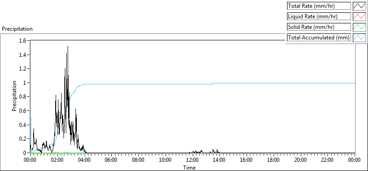This screenshot has width=368, height=171.
Task: Click the 16:00 time axis label
Action: tap(247, 160)
